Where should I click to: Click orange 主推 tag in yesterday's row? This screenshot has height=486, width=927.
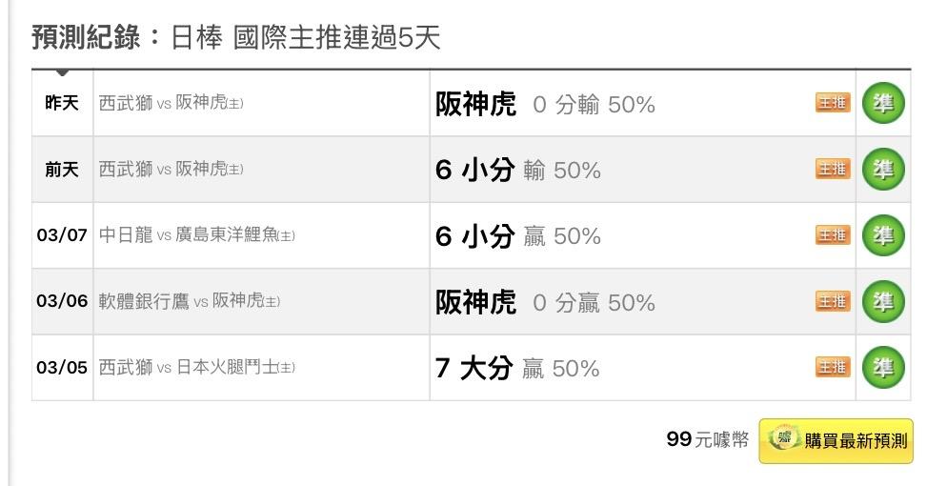[833, 104]
